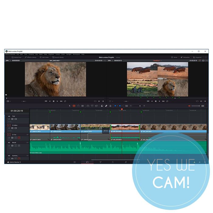This screenshot has width=213, height=213.
Task: Open the Inspector panel
Action: 197,57
